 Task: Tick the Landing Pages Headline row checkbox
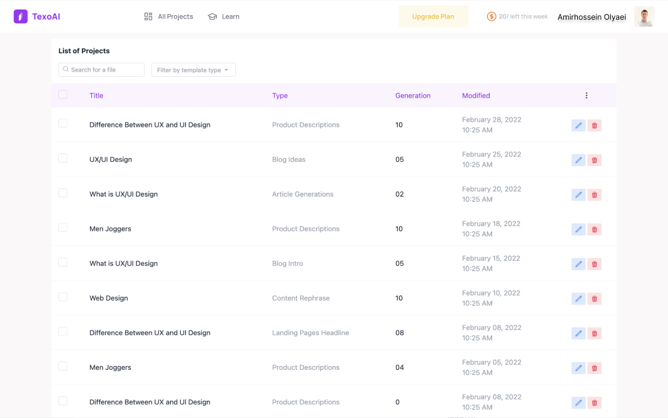pyautogui.click(x=63, y=332)
